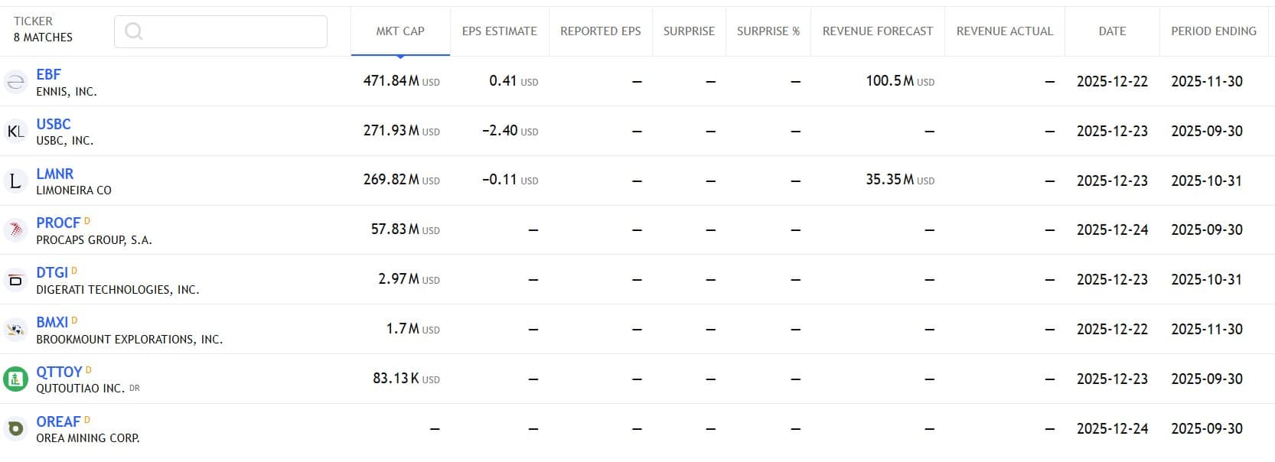This screenshot has height=462, width=1275.
Task: Open the QTTOY ticker link
Action: (x=59, y=372)
